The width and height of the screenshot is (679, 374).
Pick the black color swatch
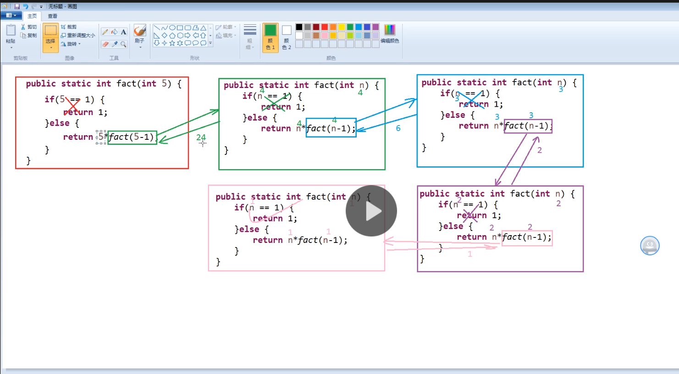299,27
